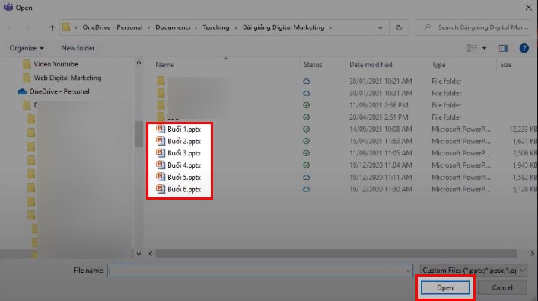Click the horizontal scrollbar in file list
Image resolution: width=538 pixels, height=301 pixels.
tap(336, 254)
